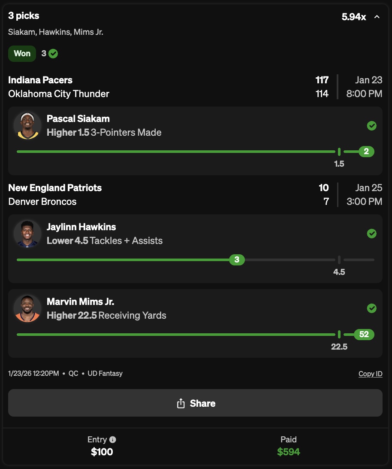Click Hawkins' result value 3 on progress bar

(x=237, y=260)
